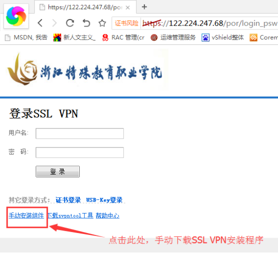Click the colorful 360 browser logo
The image size is (278, 272).
[16, 16]
